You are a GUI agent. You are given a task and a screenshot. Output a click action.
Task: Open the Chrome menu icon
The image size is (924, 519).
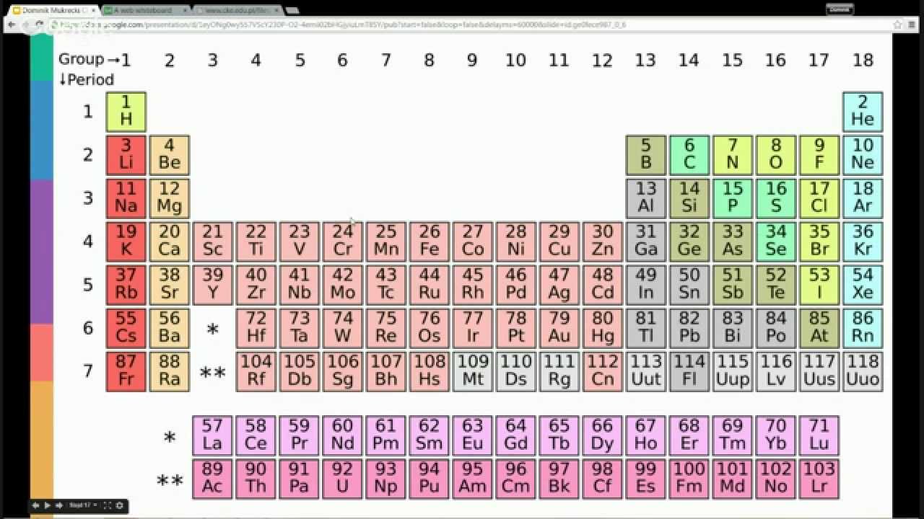(x=912, y=25)
